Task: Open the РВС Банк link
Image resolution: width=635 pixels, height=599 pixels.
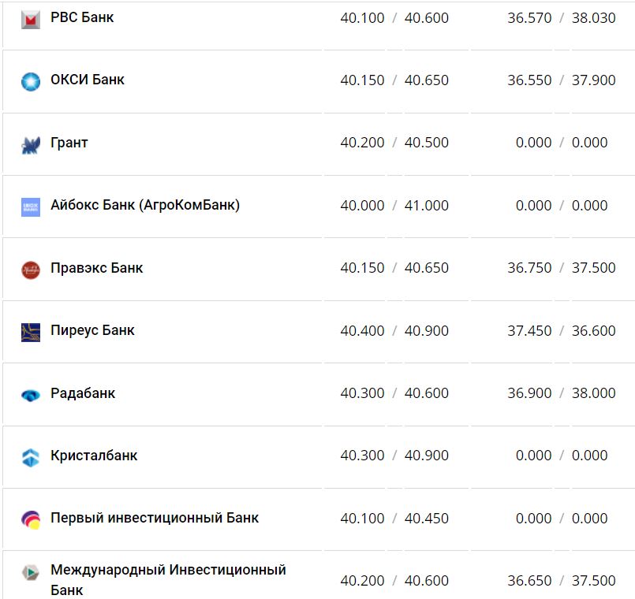Action: point(82,17)
